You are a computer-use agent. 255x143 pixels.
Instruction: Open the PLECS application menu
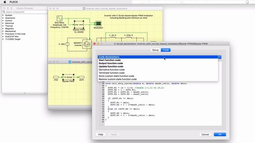point(14,2)
